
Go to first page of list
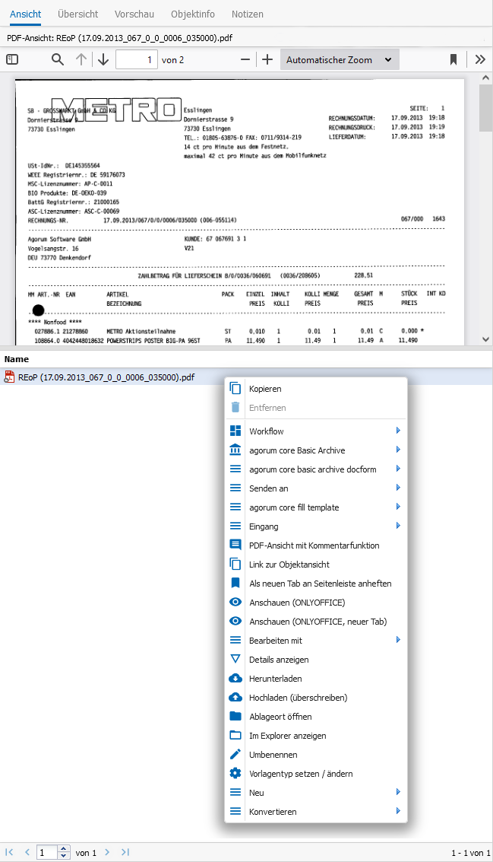point(9,852)
